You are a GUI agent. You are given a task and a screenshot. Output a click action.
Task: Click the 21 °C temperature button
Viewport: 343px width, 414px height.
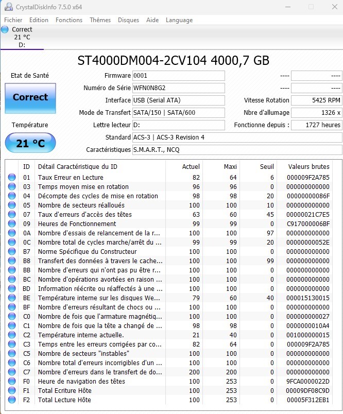30,143
